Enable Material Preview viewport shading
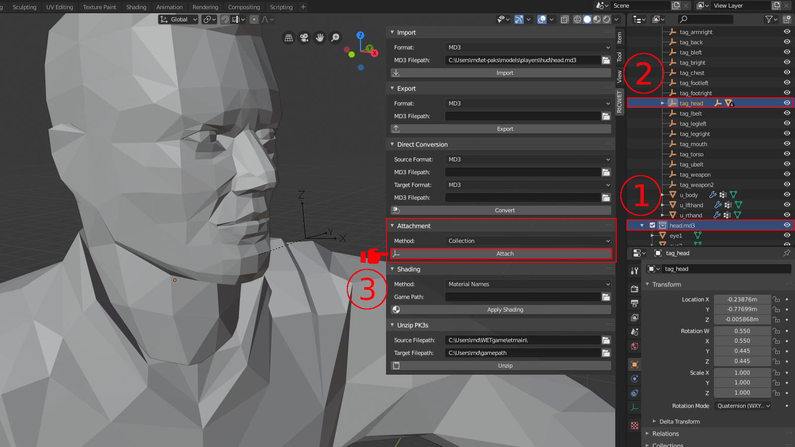The height and width of the screenshot is (447, 795). 597,19
